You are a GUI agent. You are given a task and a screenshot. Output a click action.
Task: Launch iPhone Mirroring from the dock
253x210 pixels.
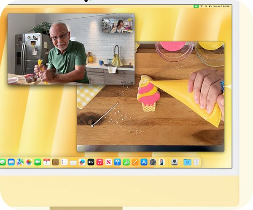[x=161, y=162]
